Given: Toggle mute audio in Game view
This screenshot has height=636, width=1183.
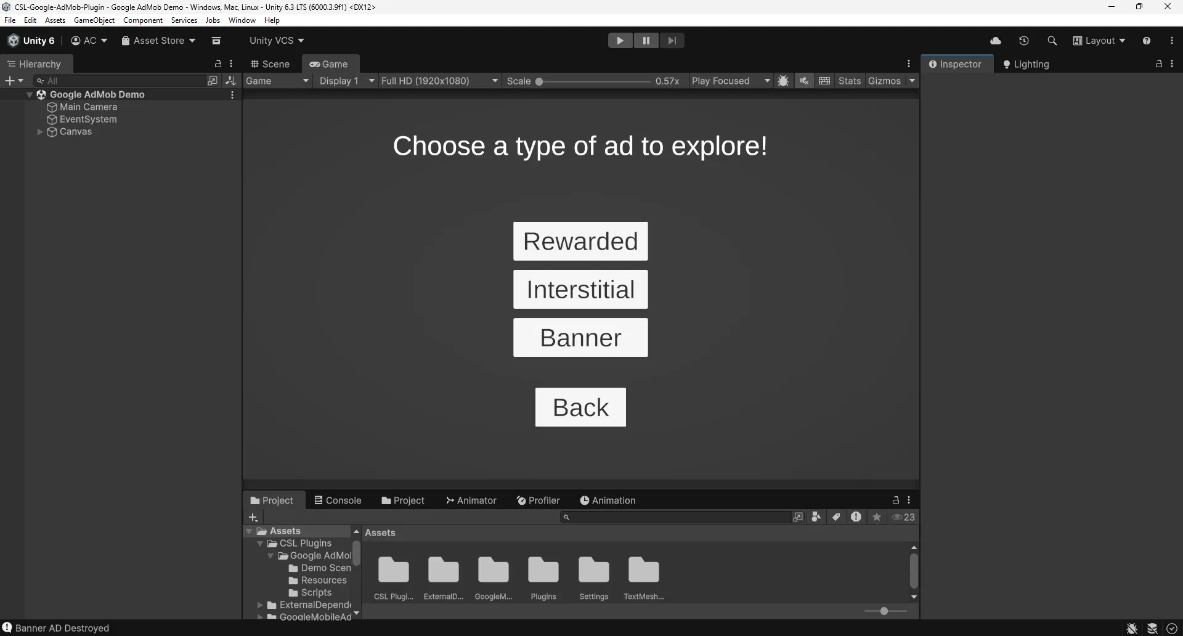Looking at the screenshot, I should 804,81.
